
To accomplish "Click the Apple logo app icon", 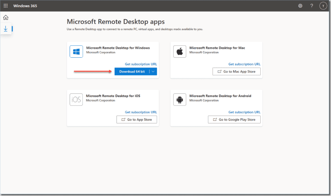I will coord(180,52).
